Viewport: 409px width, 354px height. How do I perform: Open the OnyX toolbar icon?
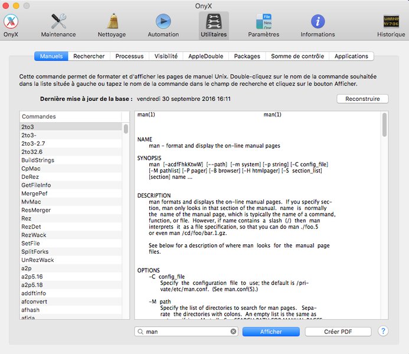pyautogui.click(x=11, y=22)
